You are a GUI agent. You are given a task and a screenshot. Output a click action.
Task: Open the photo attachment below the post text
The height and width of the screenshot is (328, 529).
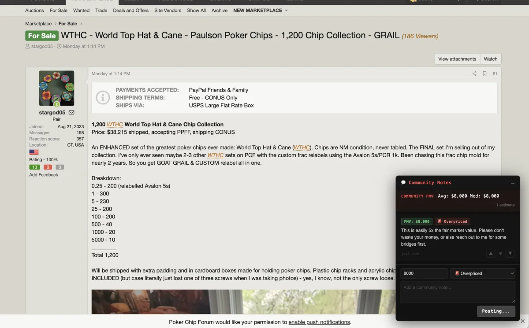(x=243, y=302)
